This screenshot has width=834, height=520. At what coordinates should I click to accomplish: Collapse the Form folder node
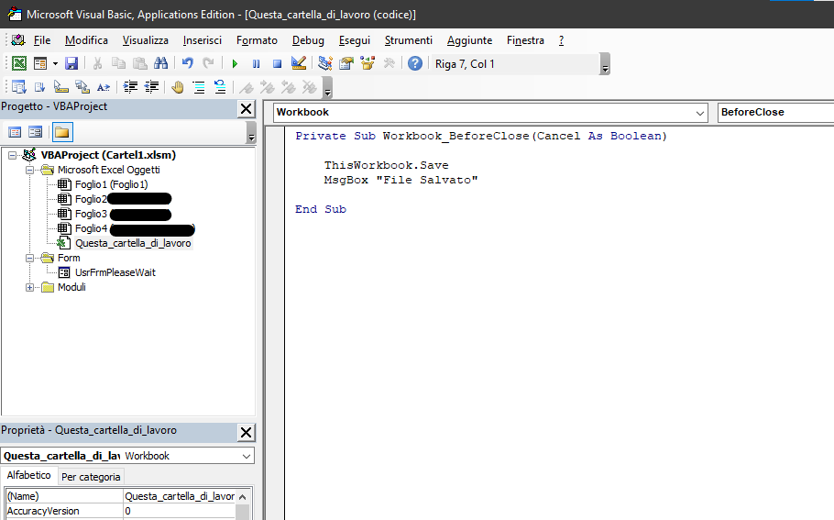(x=29, y=258)
